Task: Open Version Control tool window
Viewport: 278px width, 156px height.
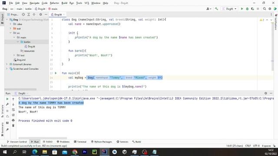Action: point(17,142)
